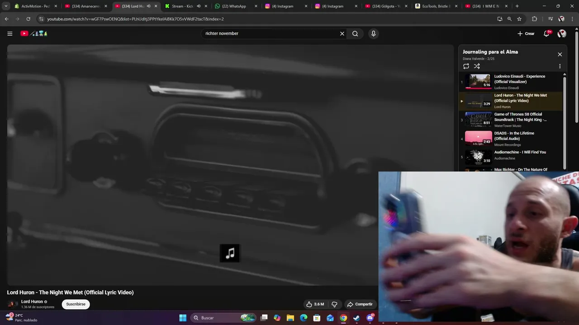
Task: Dislike the video
Action: click(334, 304)
